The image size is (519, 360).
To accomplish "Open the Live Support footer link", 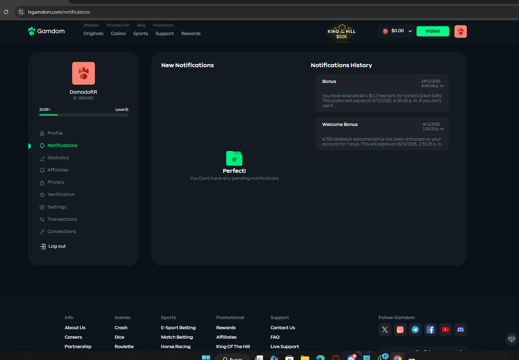I will click(x=285, y=347).
